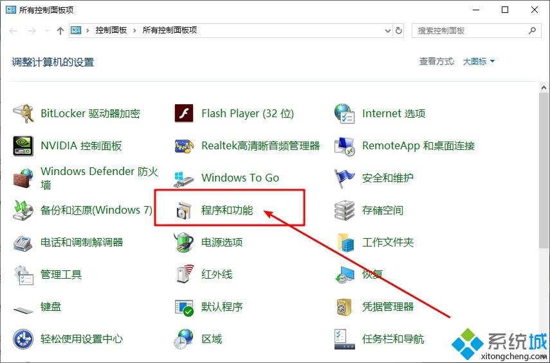
Task: Click the vertical scrollbar thumb
Action: (544, 171)
